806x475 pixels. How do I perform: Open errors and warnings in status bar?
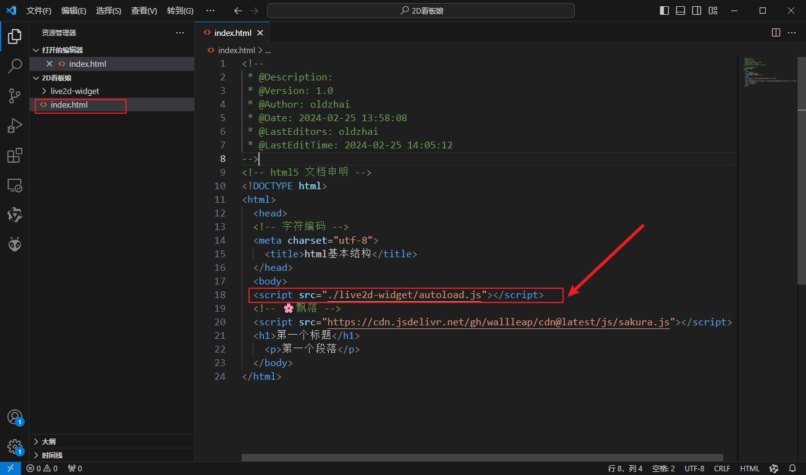click(42, 468)
